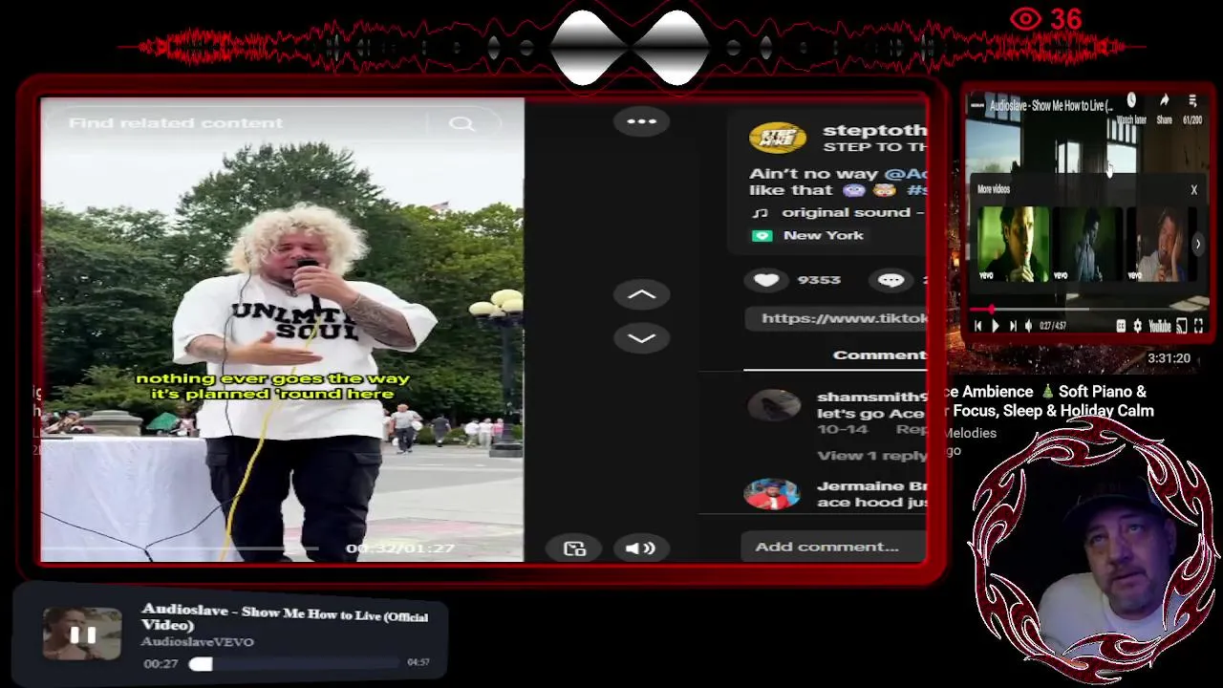Viewport: 1223px width, 688px height.
Task: Click 'Soft Piano &' ambience title text
Action: [1102, 392]
